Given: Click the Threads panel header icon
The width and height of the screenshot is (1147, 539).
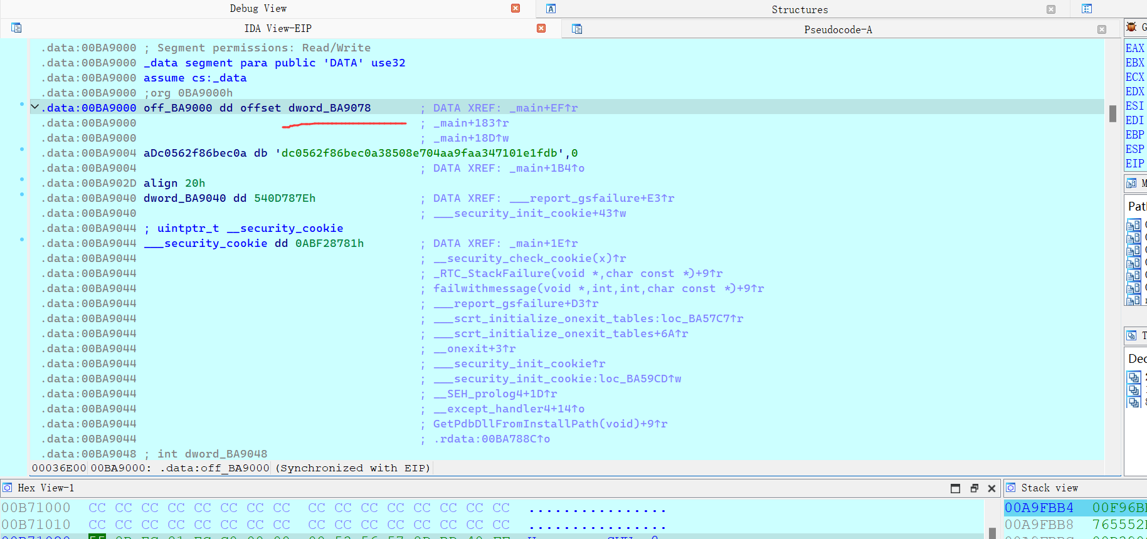Looking at the screenshot, I should click(1131, 335).
